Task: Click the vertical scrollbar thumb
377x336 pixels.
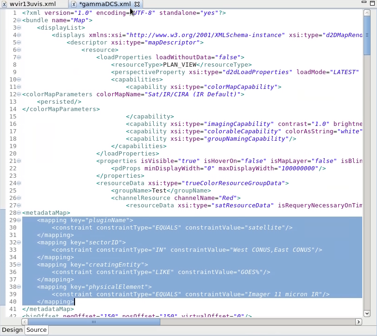Action: [x=367, y=36]
